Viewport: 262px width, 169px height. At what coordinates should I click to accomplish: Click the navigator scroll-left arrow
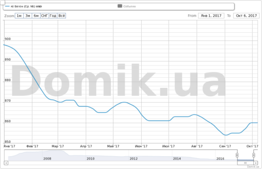(x=6, y=163)
